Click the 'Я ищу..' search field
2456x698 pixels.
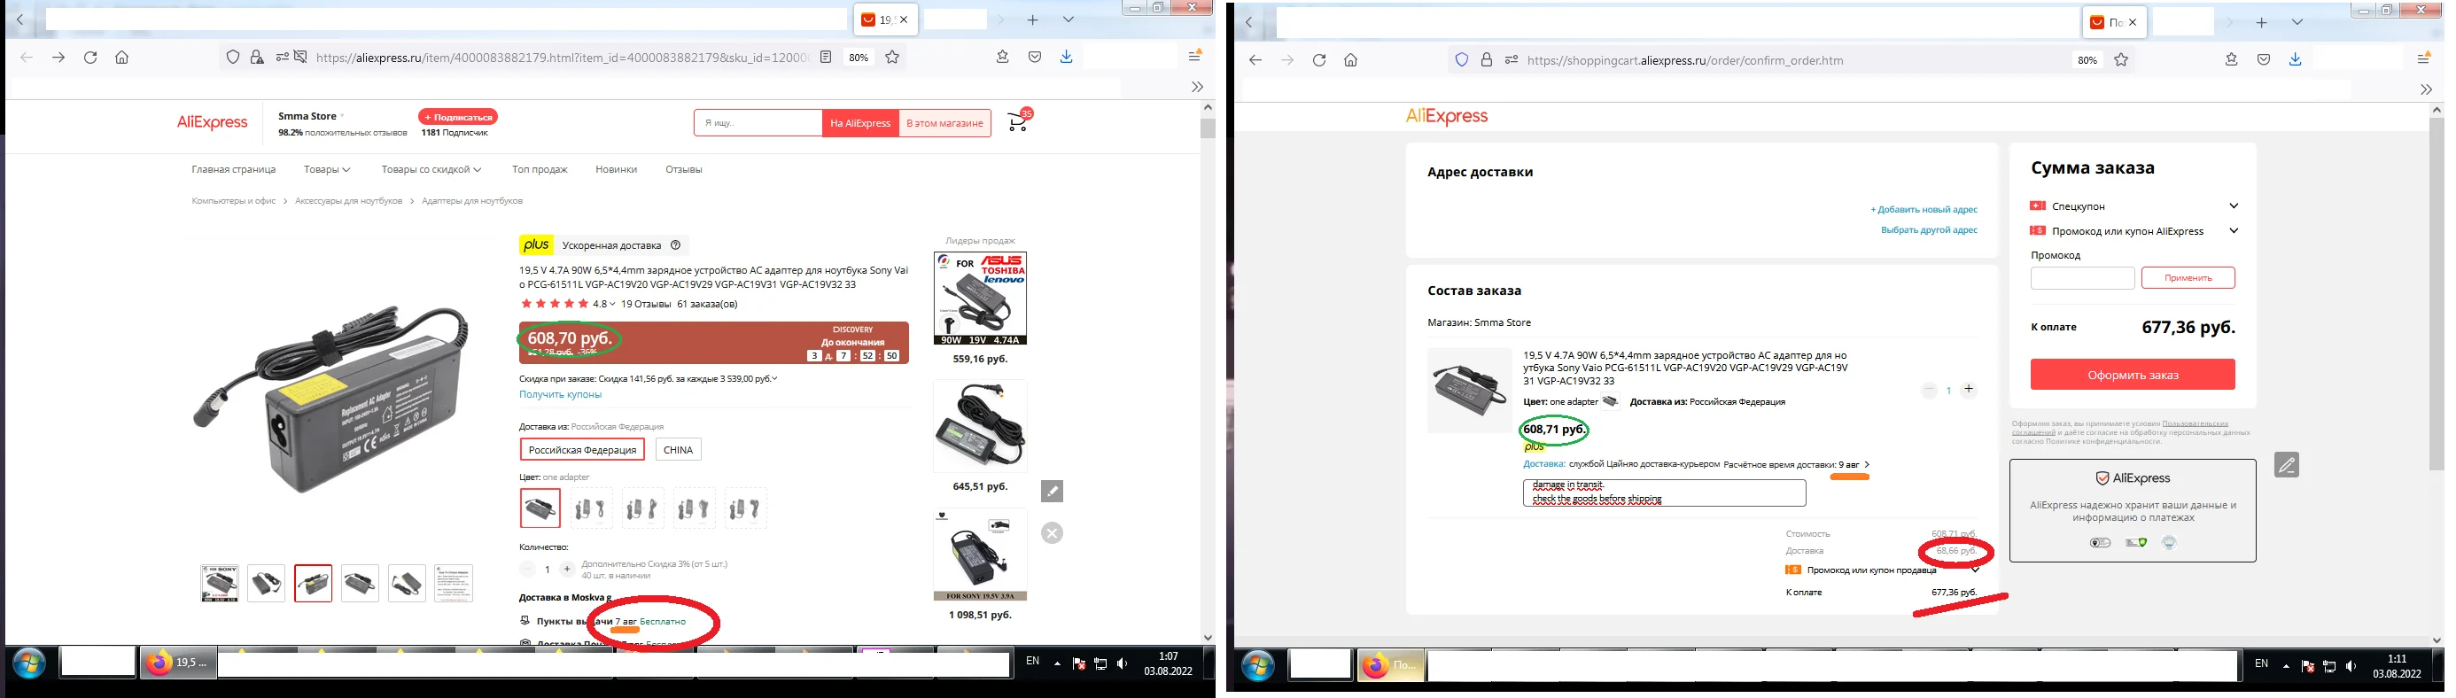[758, 123]
